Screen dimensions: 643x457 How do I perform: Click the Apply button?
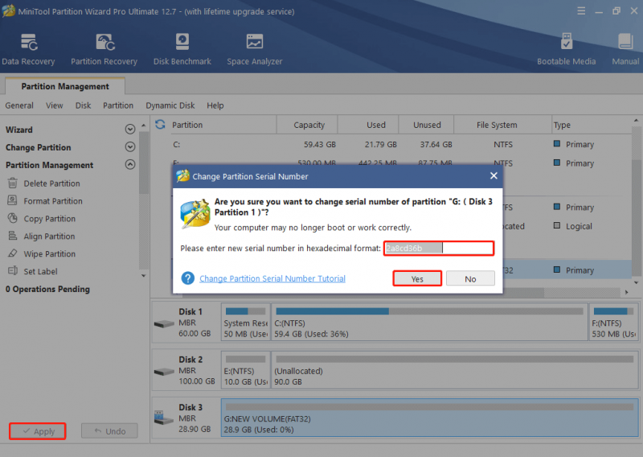pyautogui.click(x=38, y=431)
